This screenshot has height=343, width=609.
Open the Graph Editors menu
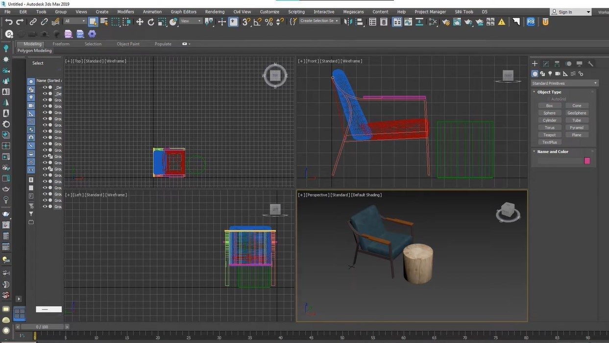(x=183, y=12)
